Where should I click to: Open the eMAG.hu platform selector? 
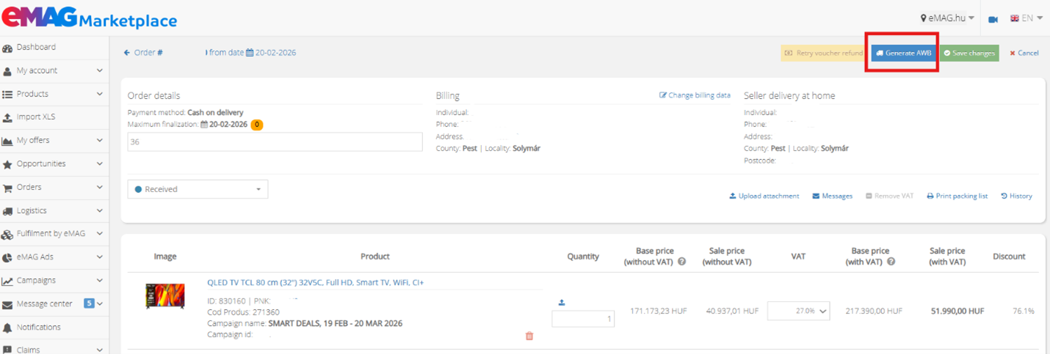[x=947, y=18]
